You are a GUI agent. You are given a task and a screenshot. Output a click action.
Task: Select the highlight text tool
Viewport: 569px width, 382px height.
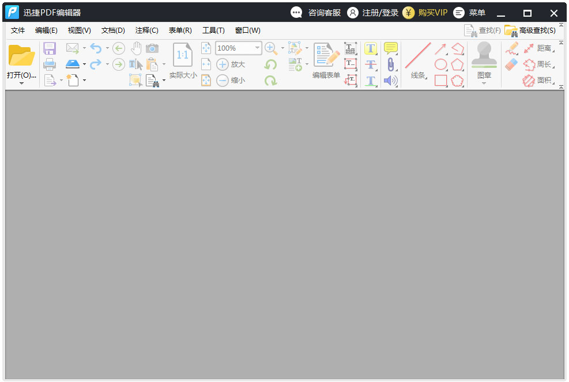click(x=371, y=48)
